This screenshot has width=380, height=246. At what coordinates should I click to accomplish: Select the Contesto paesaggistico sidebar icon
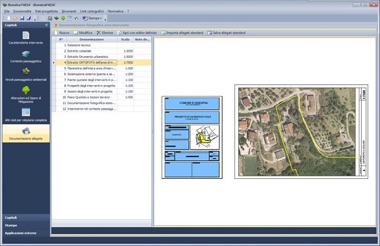click(x=26, y=54)
